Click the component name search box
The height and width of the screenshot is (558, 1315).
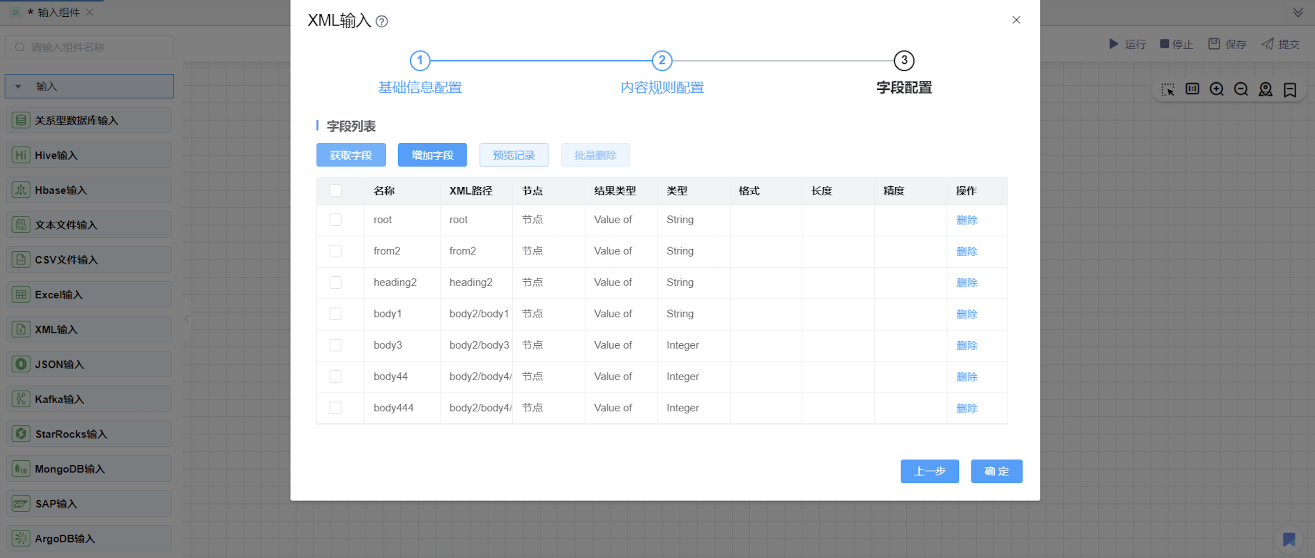(89, 47)
